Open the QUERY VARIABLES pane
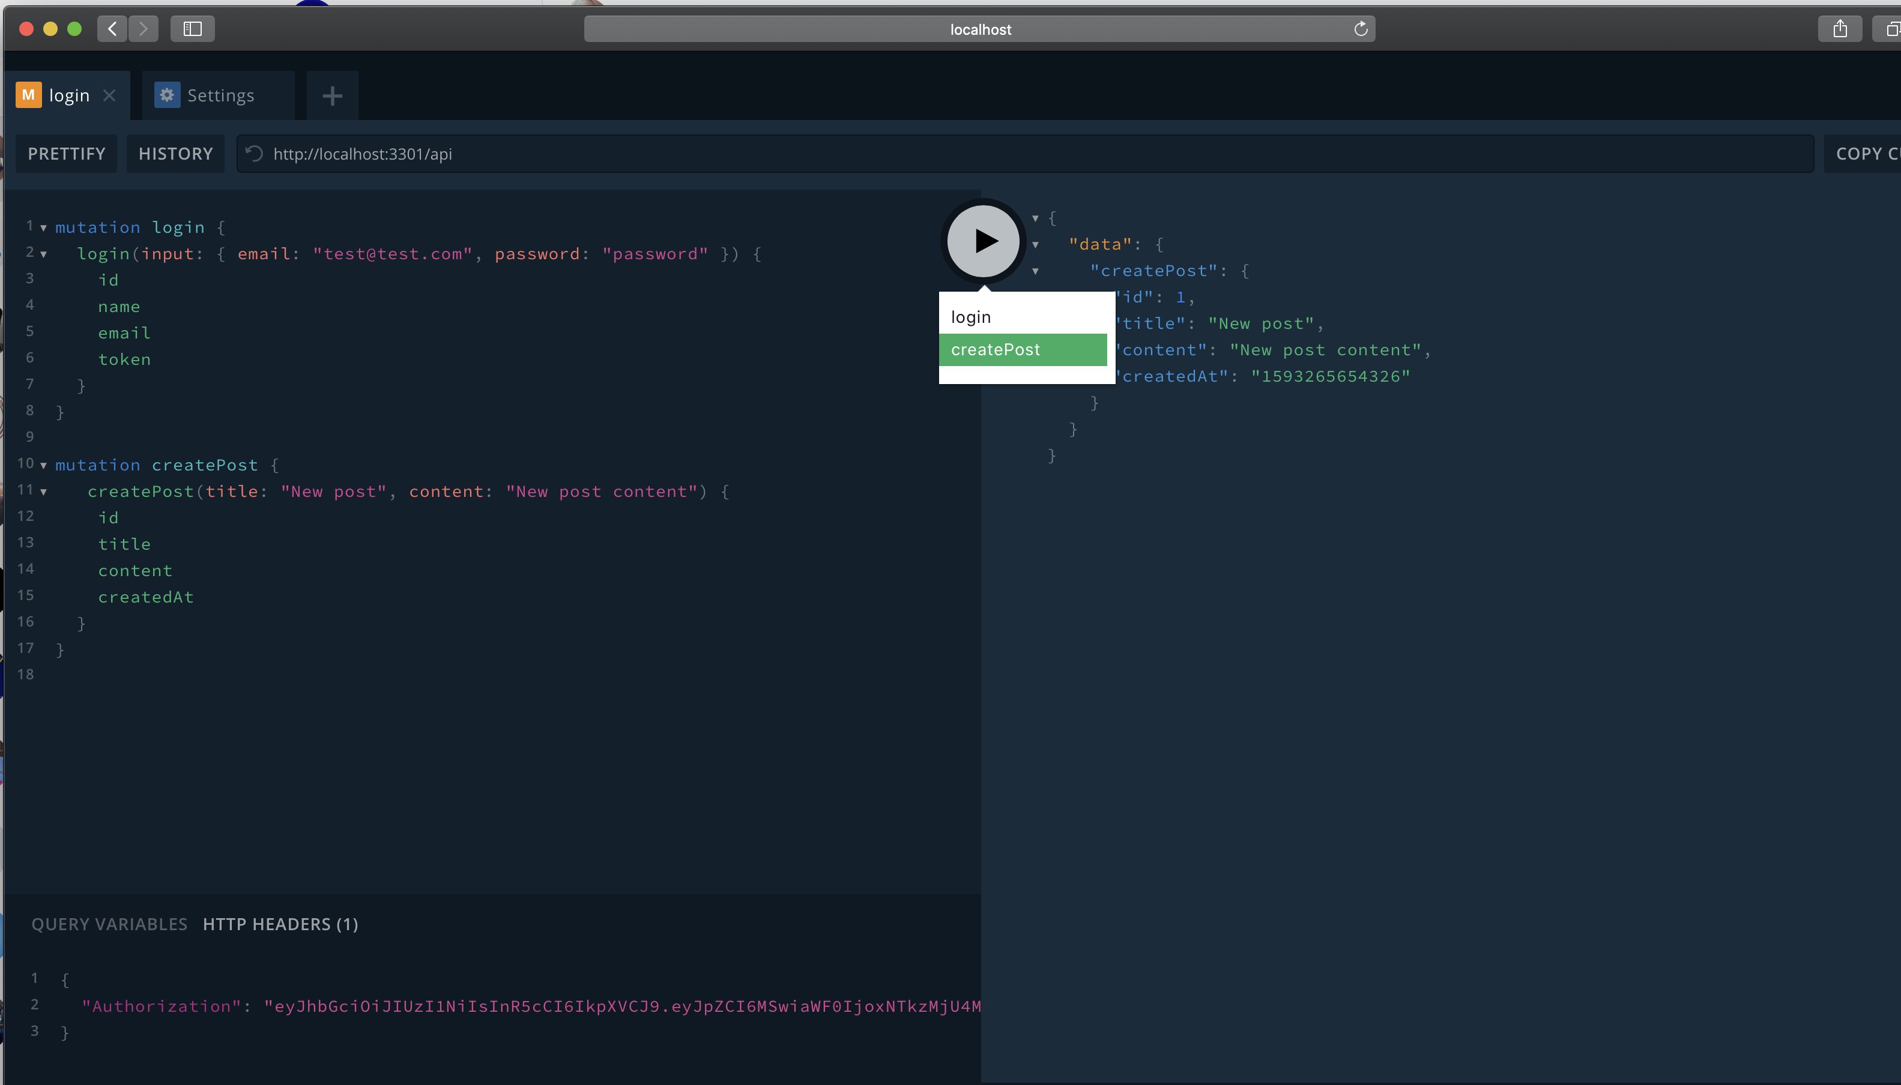The width and height of the screenshot is (1901, 1085). pos(109,924)
